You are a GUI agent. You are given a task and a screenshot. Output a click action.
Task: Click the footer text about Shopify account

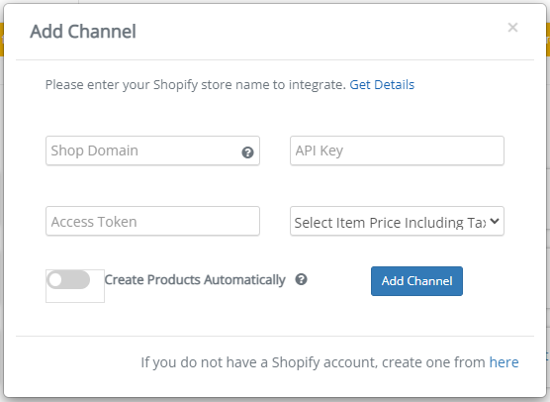pos(313,362)
